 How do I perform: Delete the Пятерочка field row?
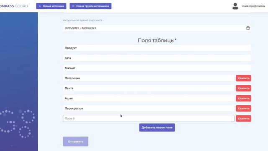point(244,78)
